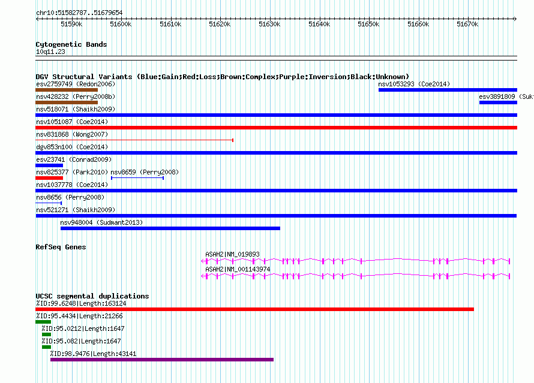534x383 pixels.
Task: Click the UCSC segmental duplications track title
Action: (x=92, y=296)
